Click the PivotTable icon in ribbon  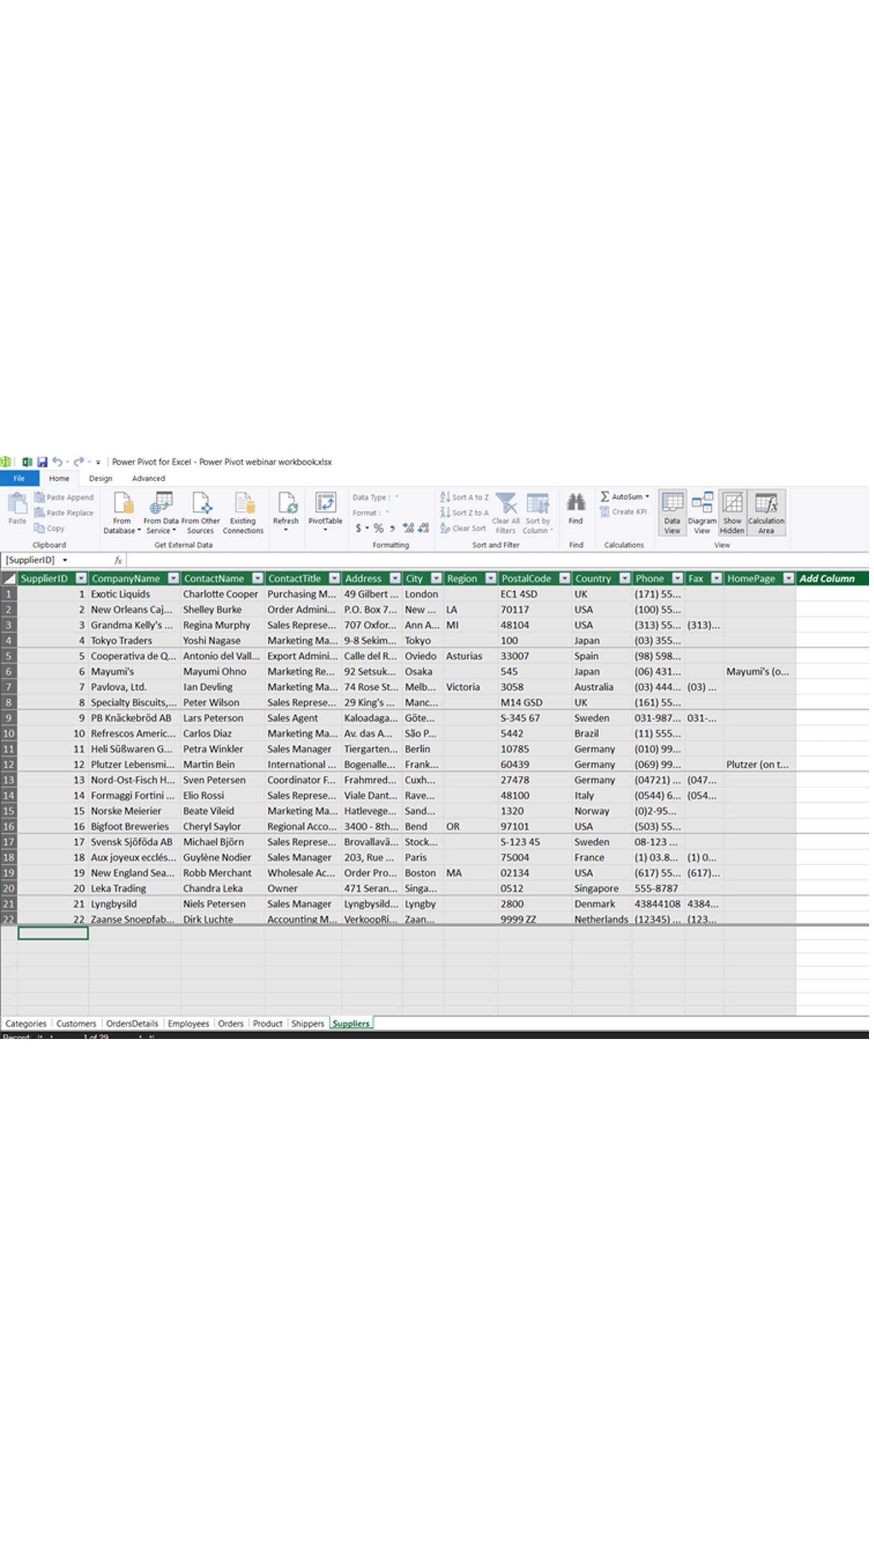326,503
